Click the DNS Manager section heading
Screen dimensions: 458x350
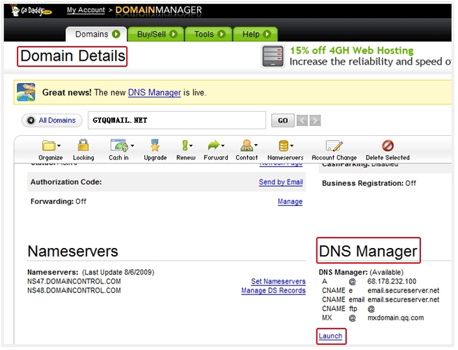pyautogui.click(x=368, y=251)
